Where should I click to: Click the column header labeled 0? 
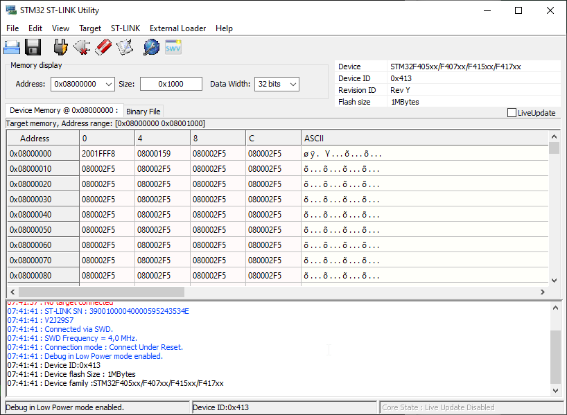107,139
